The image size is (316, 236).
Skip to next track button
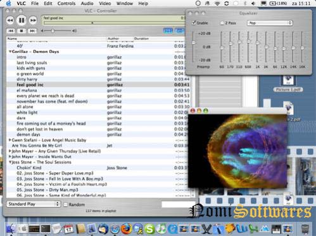tap(32, 31)
